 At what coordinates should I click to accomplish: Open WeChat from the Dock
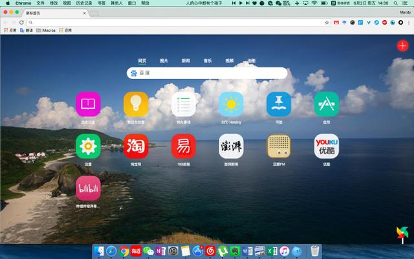(x=148, y=251)
